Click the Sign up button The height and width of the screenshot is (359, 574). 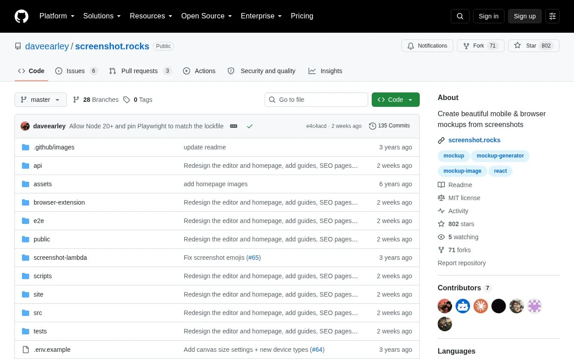click(x=525, y=16)
